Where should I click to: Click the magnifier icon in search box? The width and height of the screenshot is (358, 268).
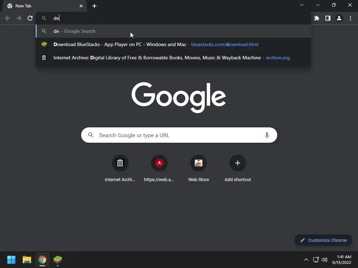[91, 135]
